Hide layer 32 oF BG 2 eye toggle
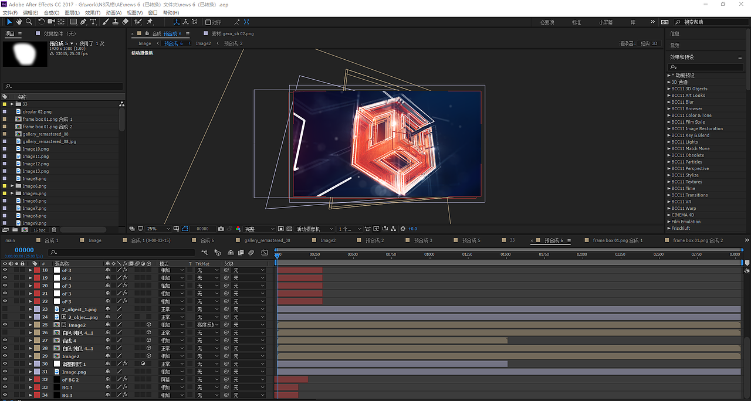The image size is (751, 401). click(5, 379)
